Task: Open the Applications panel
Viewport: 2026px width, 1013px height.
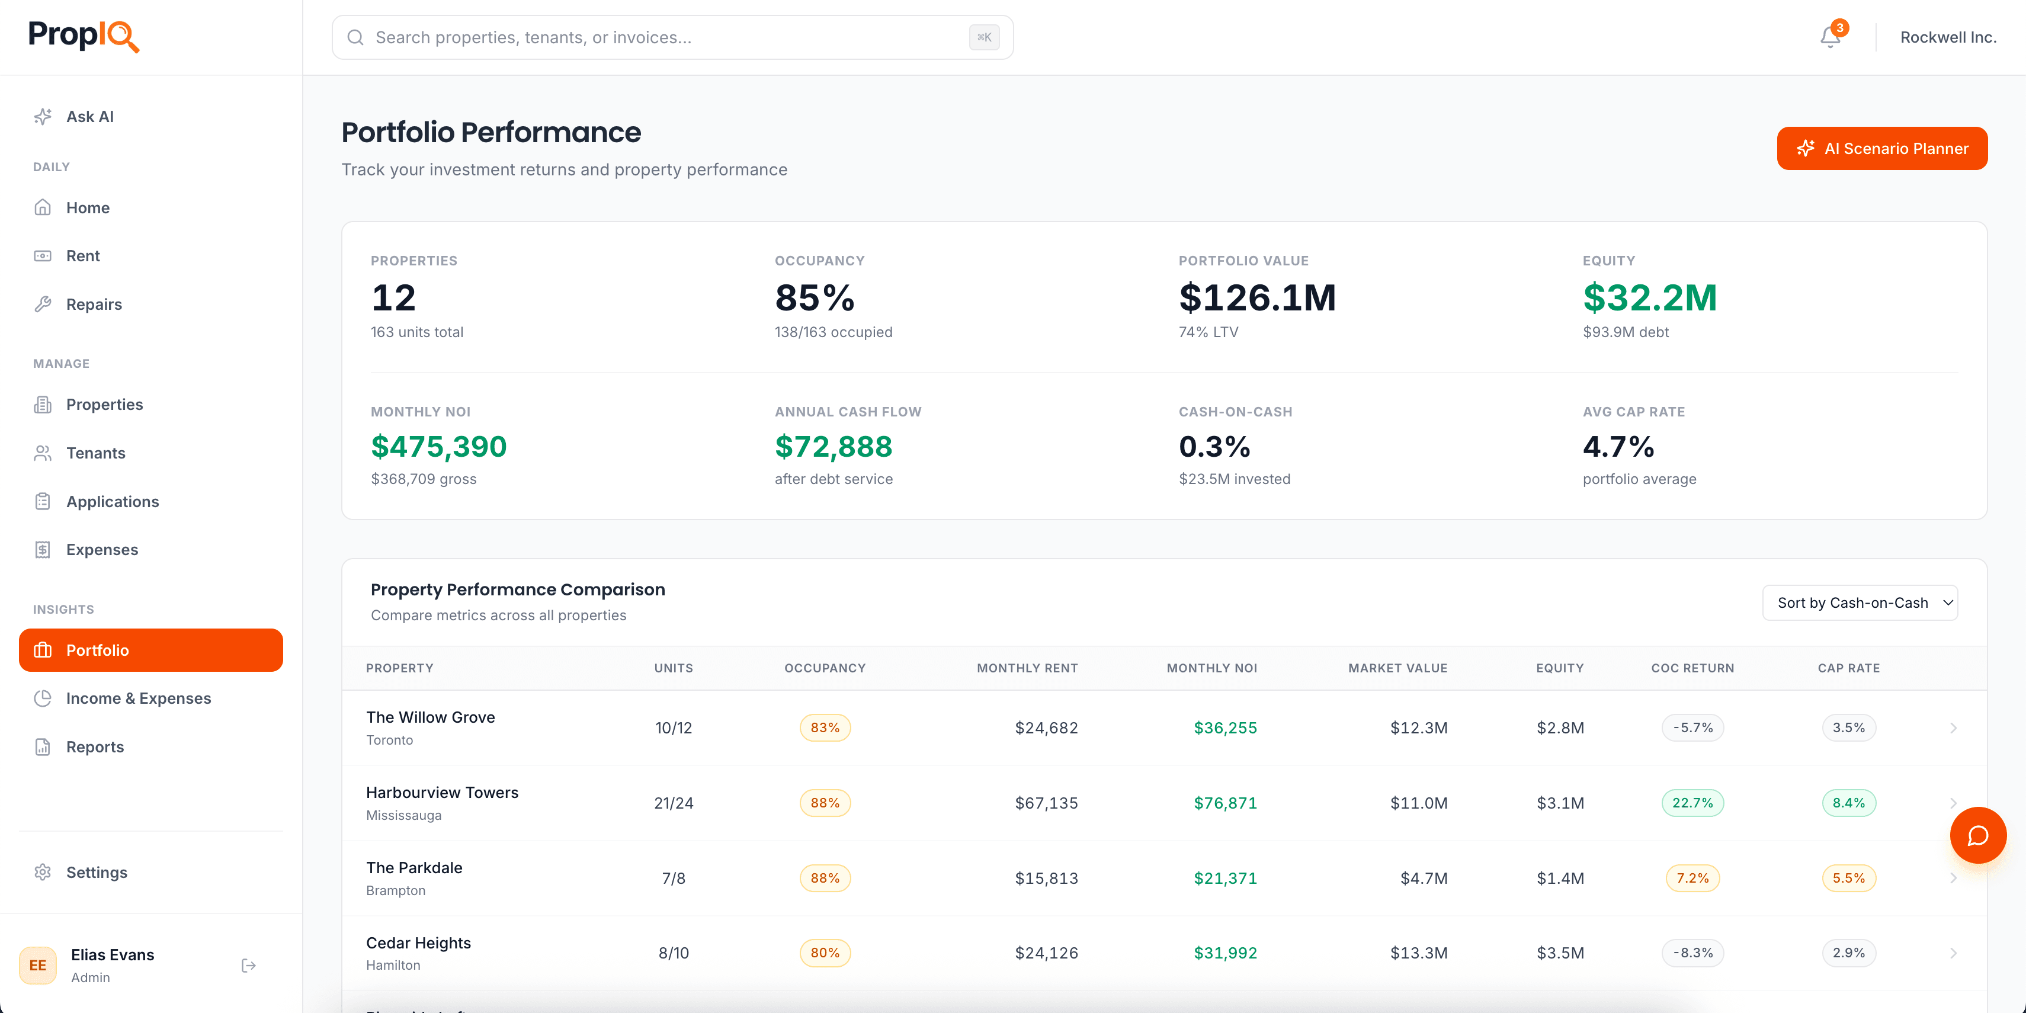Action: pos(113,501)
